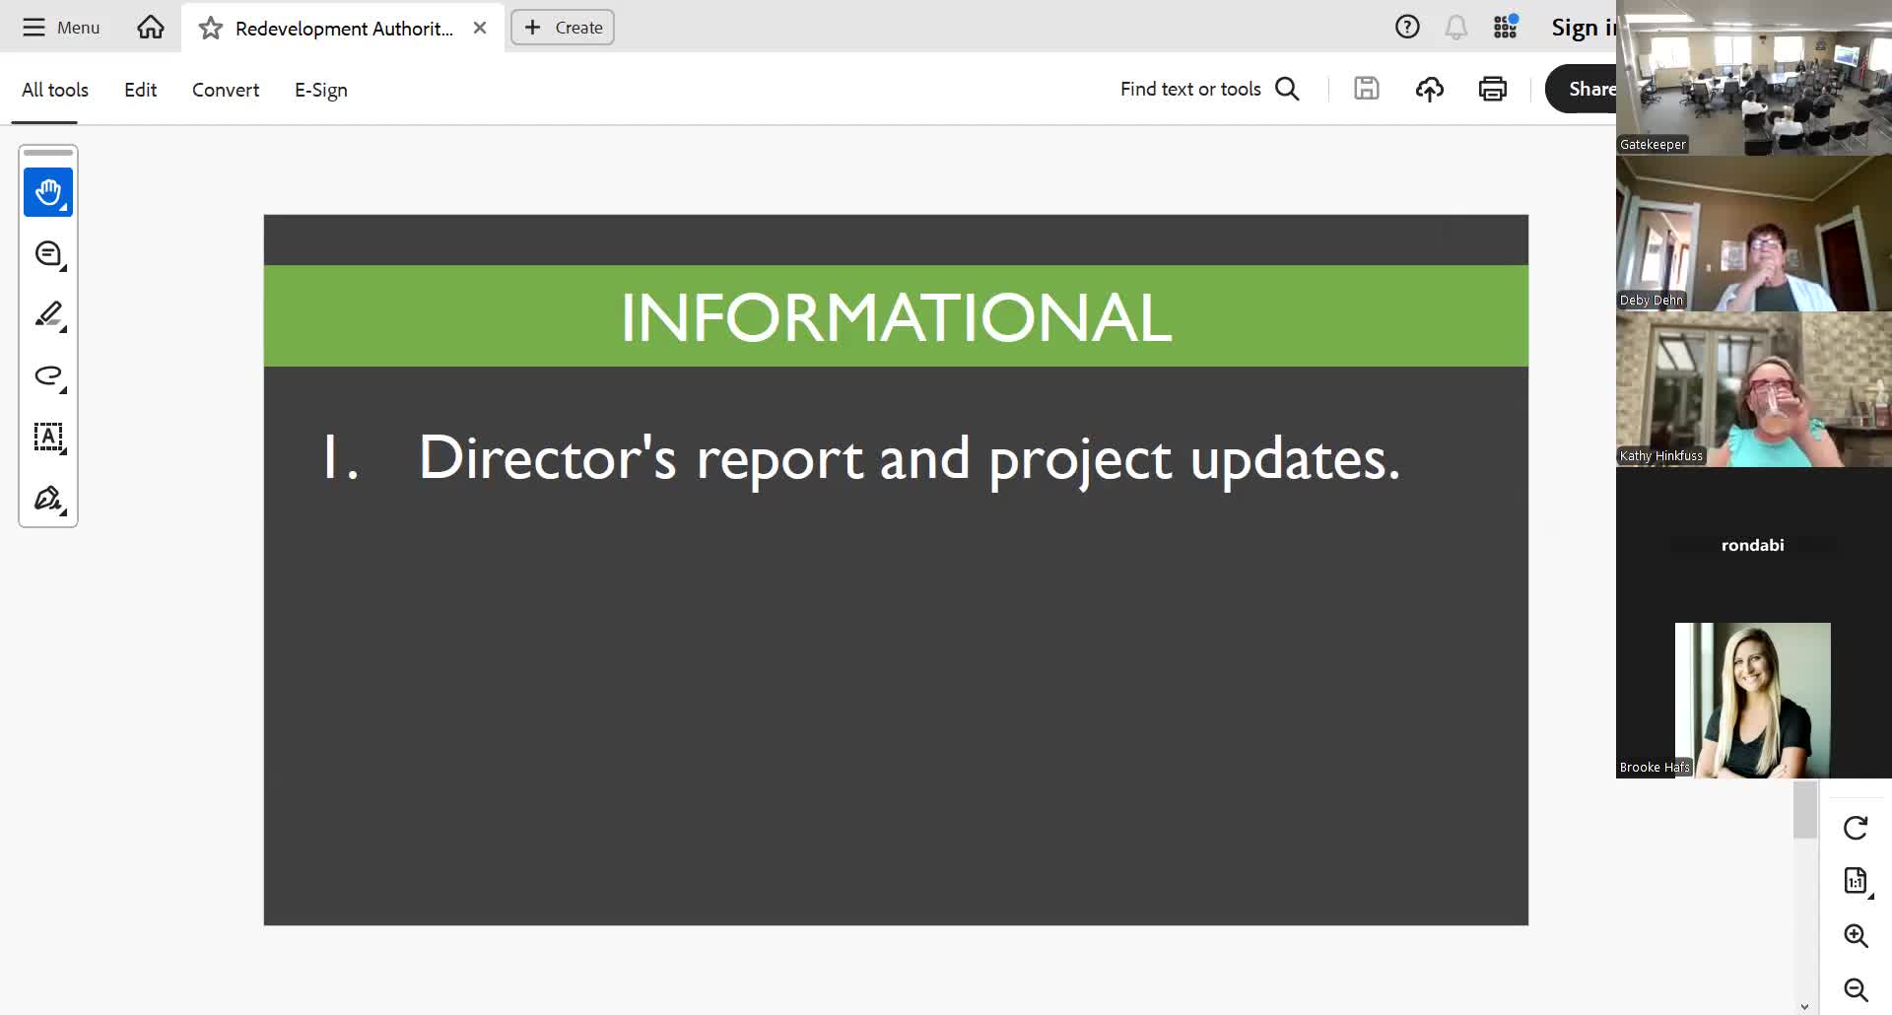The height and width of the screenshot is (1015, 1892).
Task: Click the Home icon
Action: point(151,28)
